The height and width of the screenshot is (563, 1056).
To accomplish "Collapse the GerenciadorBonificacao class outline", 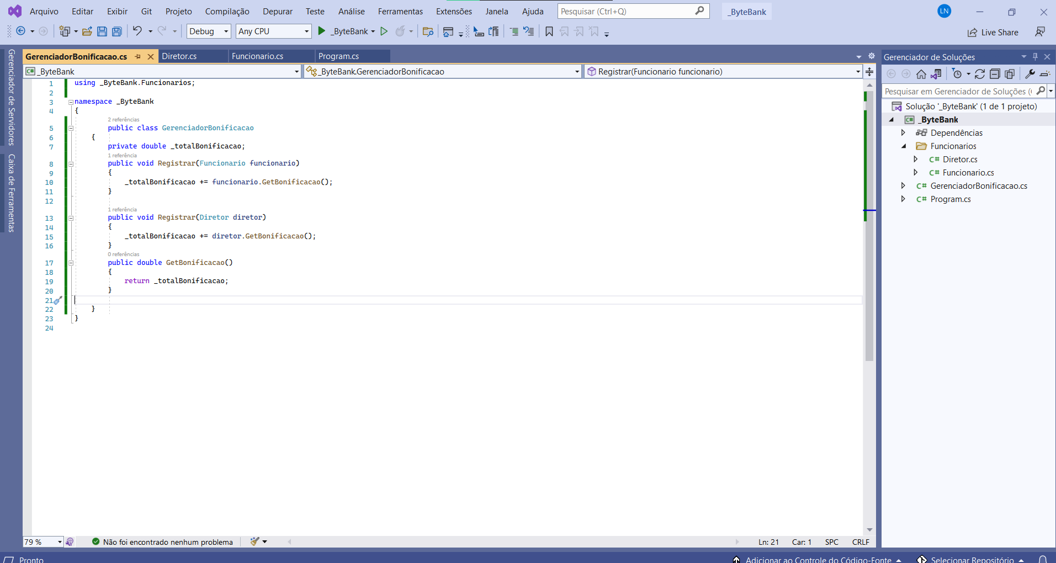I will pos(71,128).
